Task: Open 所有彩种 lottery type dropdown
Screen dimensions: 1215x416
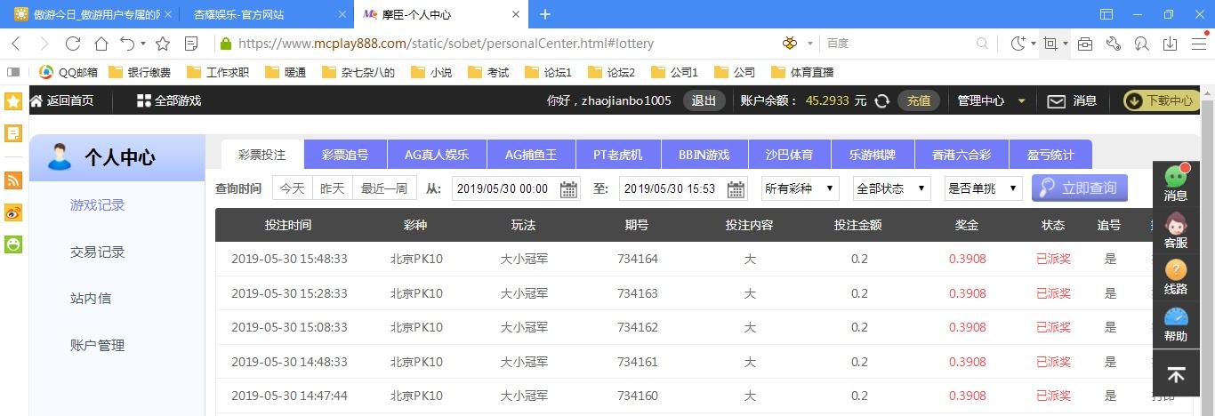Action: coord(800,188)
